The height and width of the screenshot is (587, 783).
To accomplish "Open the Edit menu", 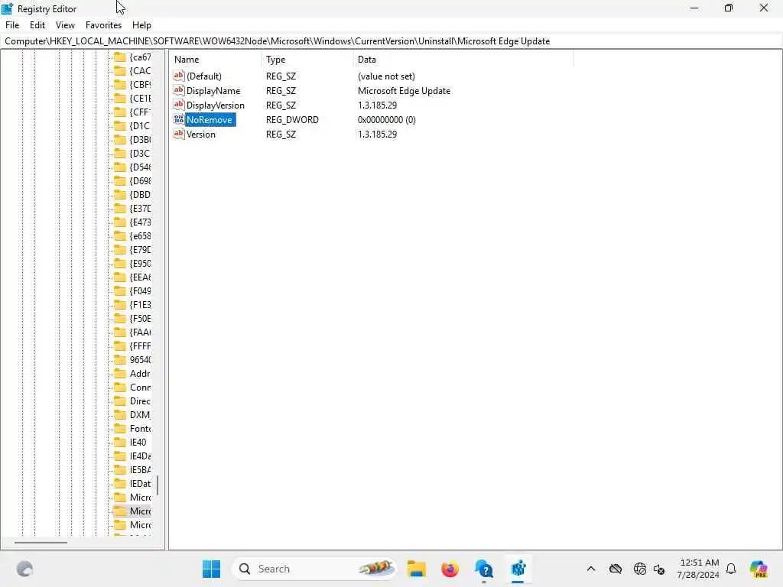I will click(x=37, y=25).
